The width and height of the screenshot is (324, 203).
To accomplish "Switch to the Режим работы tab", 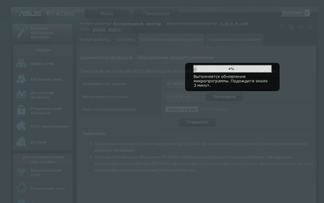I will coord(94,39).
